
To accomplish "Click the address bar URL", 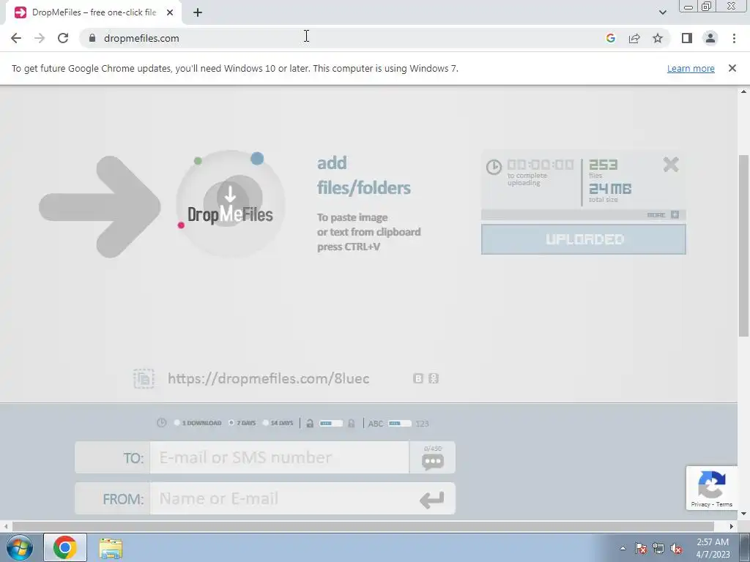I will pyautogui.click(x=141, y=38).
